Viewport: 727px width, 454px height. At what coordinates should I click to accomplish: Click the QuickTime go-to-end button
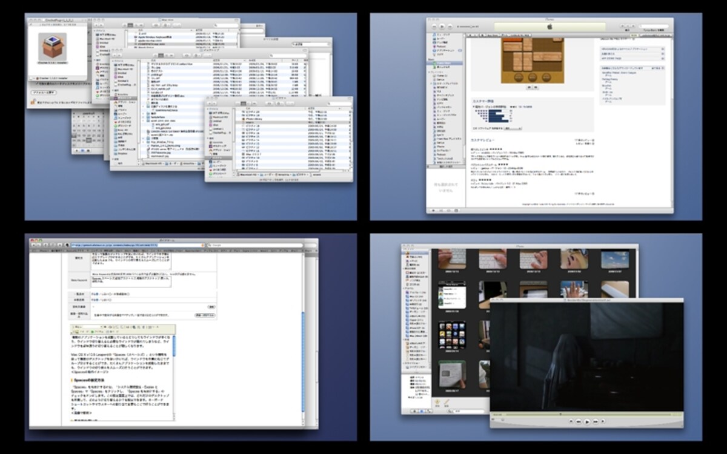click(603, 421)
